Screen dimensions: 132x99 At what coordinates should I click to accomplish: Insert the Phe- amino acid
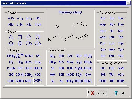click(x=121, y=18)
